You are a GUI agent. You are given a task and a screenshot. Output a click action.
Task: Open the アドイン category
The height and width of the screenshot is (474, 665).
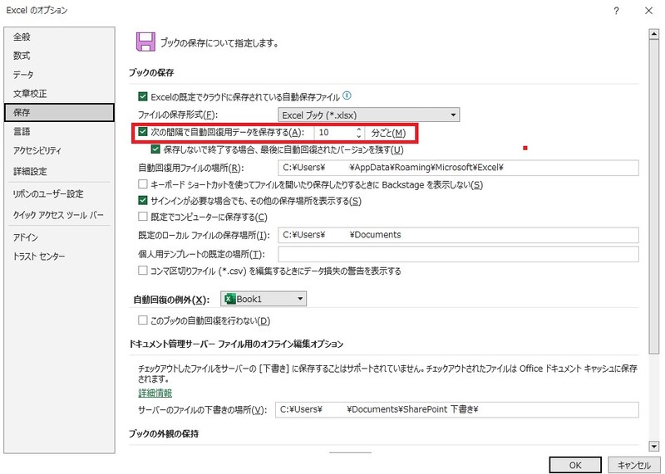coord(59,237)
